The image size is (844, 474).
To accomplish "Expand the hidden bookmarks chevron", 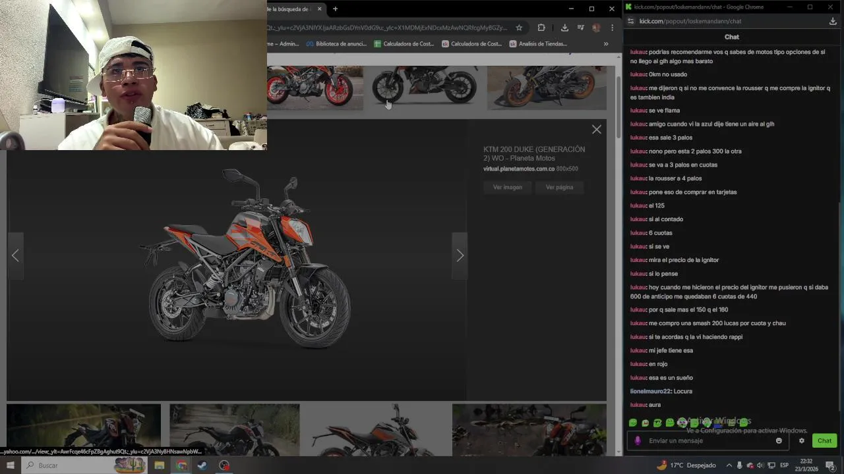I will 606,44.
